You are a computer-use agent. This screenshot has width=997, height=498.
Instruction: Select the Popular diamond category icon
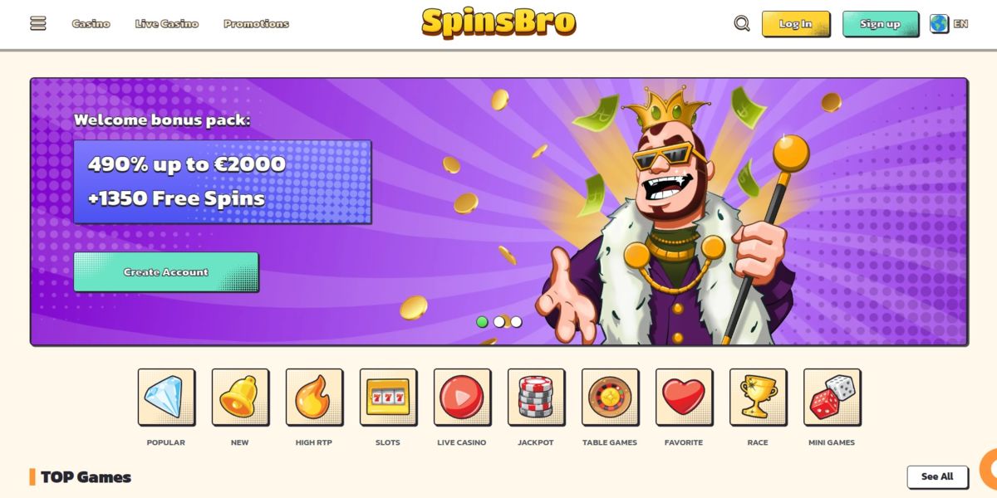coord(166,398)
